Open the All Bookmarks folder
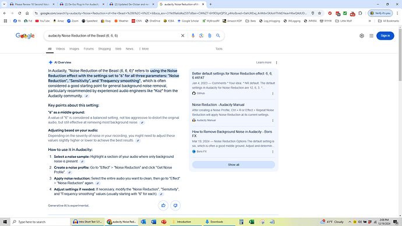The image size is (402, 226). point(389,21)
